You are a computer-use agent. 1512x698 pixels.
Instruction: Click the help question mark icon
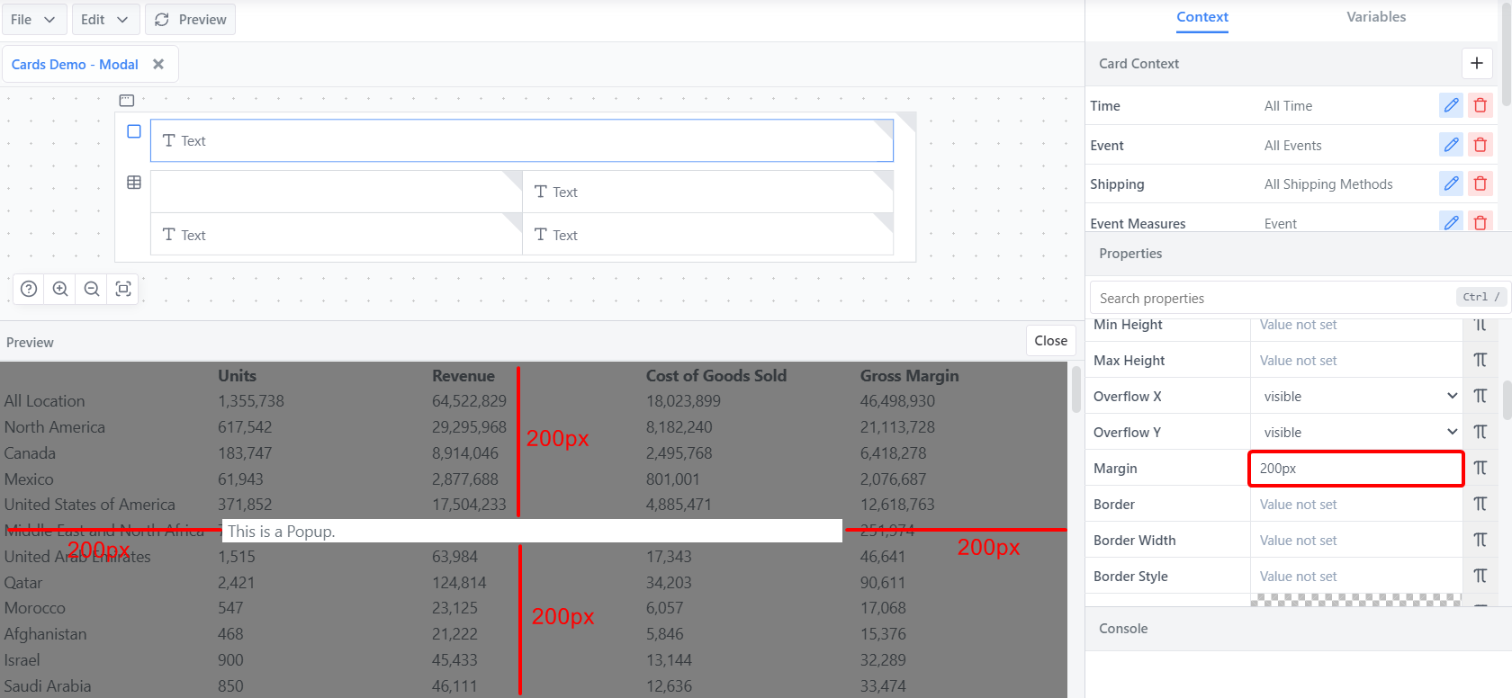(29, 289)
